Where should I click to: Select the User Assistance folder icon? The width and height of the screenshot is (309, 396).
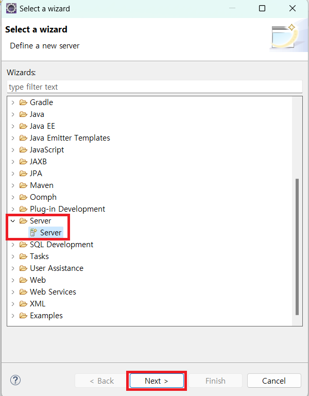(x=23, y=268)
